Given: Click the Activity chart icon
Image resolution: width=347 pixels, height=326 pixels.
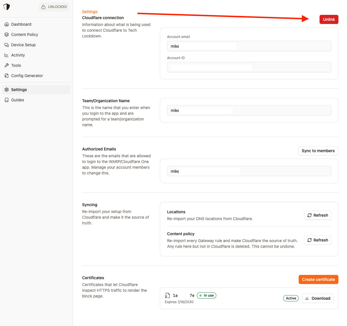Looking at the screenshot, I should (x=7, y=55).
